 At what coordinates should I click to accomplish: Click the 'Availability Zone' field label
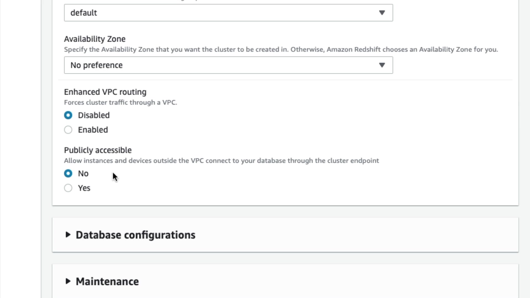(x=95, y=39)
